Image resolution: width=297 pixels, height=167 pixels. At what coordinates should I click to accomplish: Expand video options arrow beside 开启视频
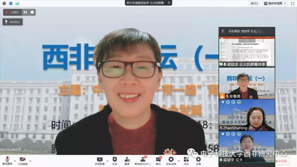(x=30, y=161)
